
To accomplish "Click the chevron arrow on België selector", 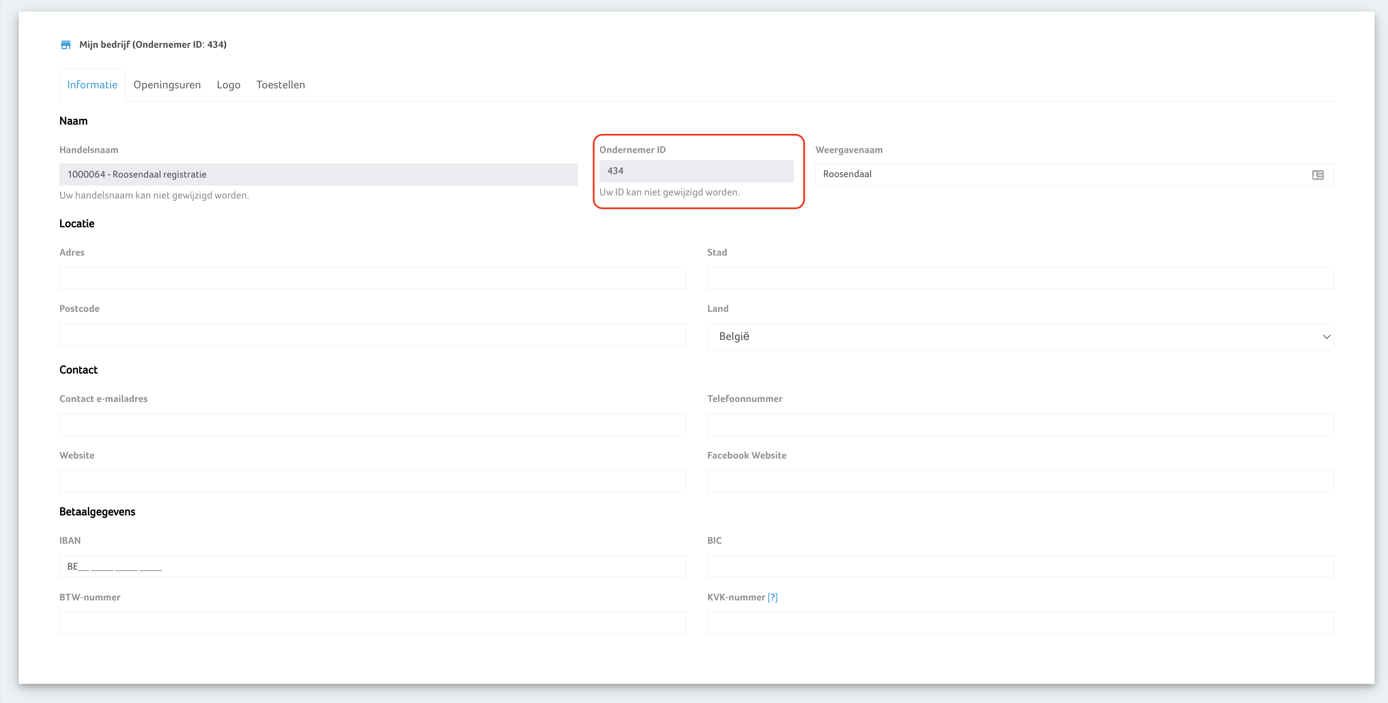I will 1326,337.
